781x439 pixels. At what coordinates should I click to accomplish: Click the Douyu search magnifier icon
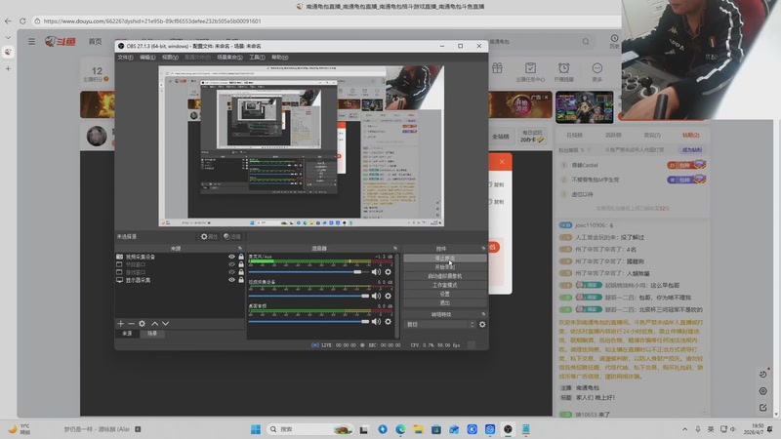[586, 42]
